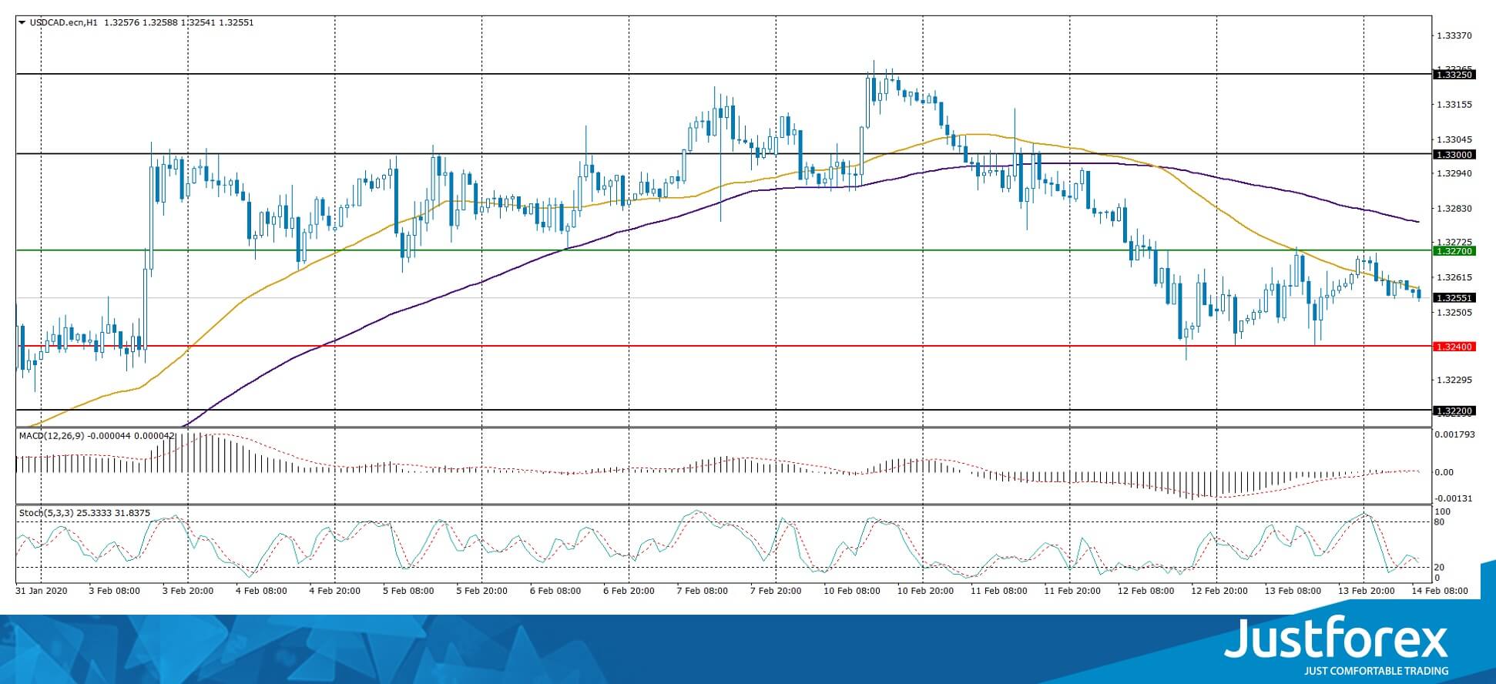
Task: Click the 12 Feb 20:00 time label
Action: click(x=1219, y=591)
